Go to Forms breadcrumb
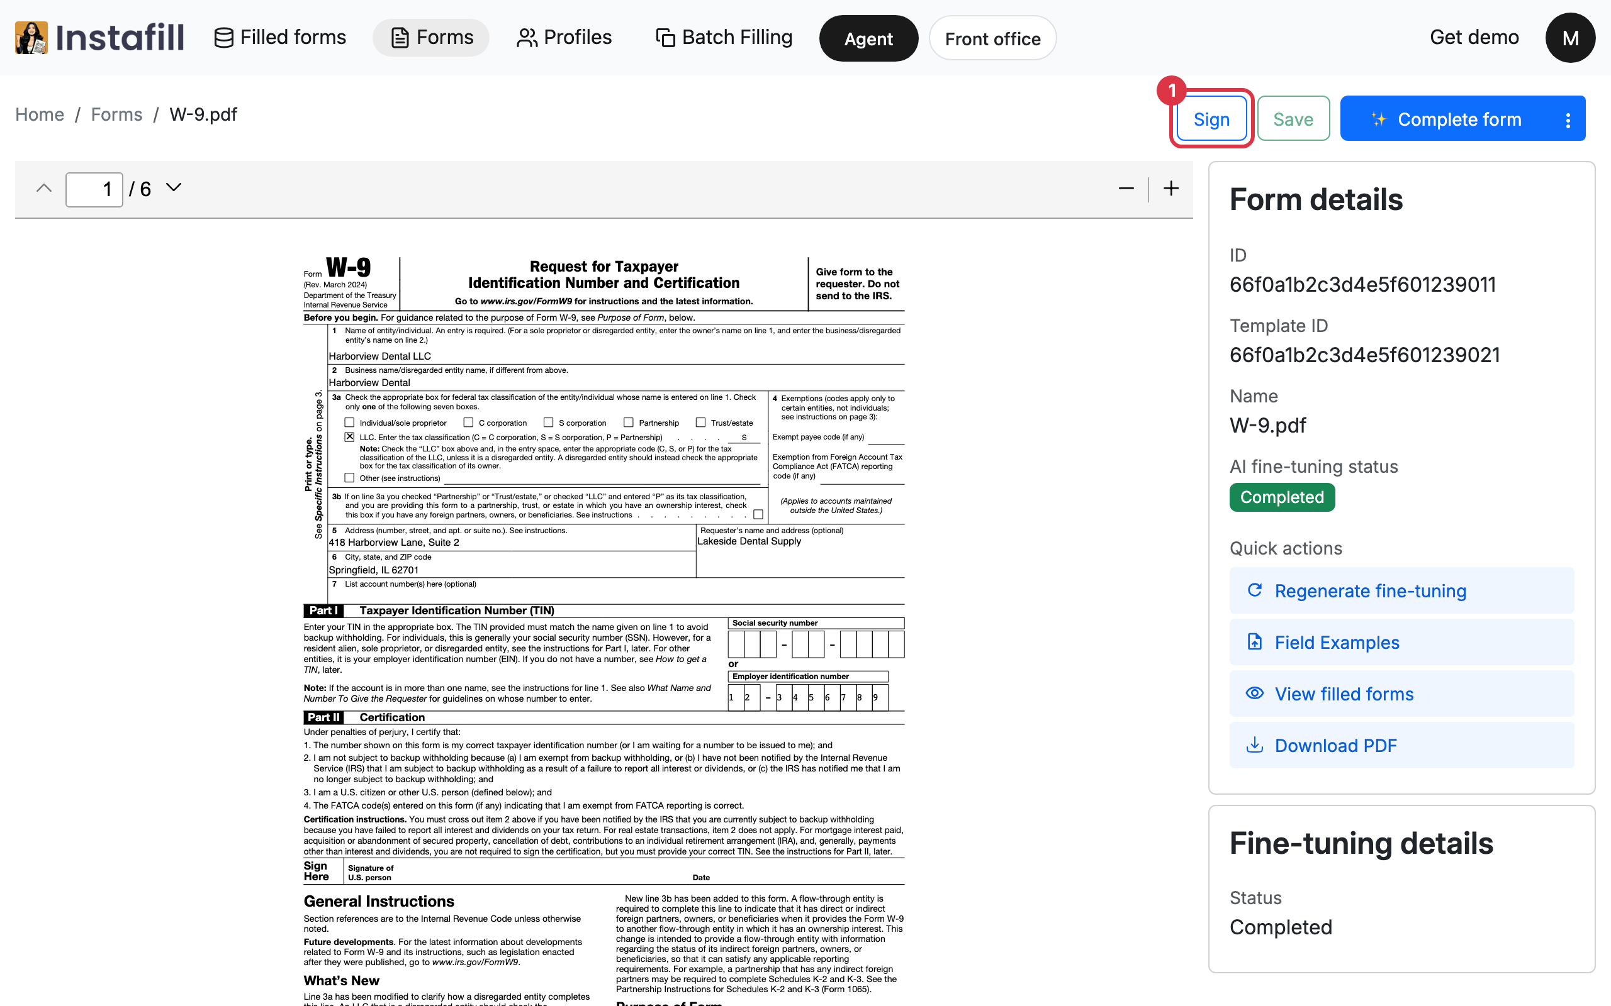 coord(116,114)
